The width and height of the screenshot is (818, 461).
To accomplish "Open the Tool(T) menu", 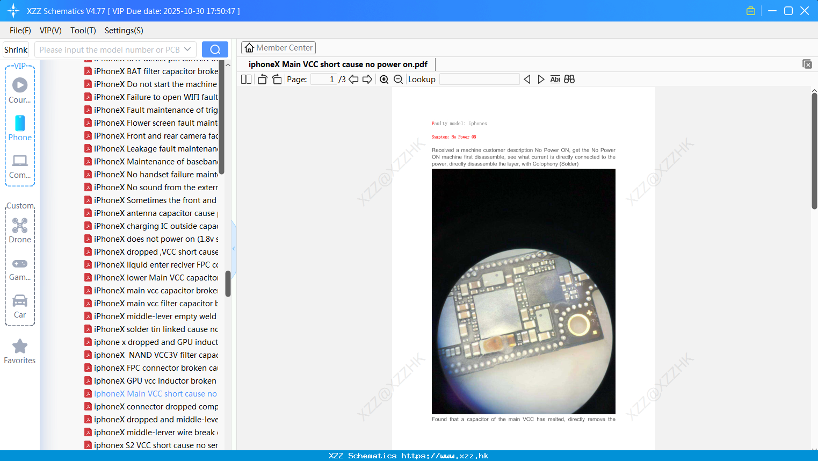I will coord(83,31).
